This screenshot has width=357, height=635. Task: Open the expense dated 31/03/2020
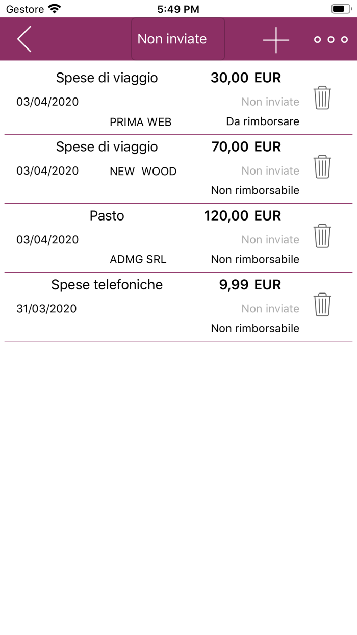pos(47,308)
